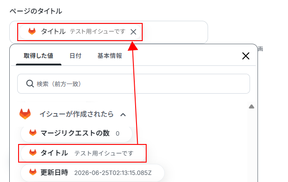Screen dimensions: 288x182
Task: Choose the マージリクエストの数 value
Action: pyautogui.click(x=76, y=133)
